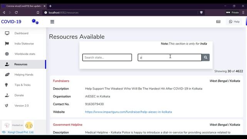
Task: Click the COVID-19 brand title
Action: (11, 22)
